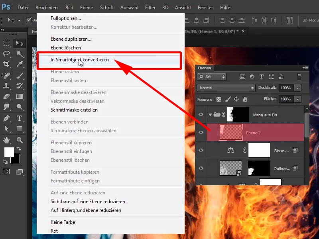Click the black background color swatch
Viewport: 319px width, 239px height.
[17, 160]
